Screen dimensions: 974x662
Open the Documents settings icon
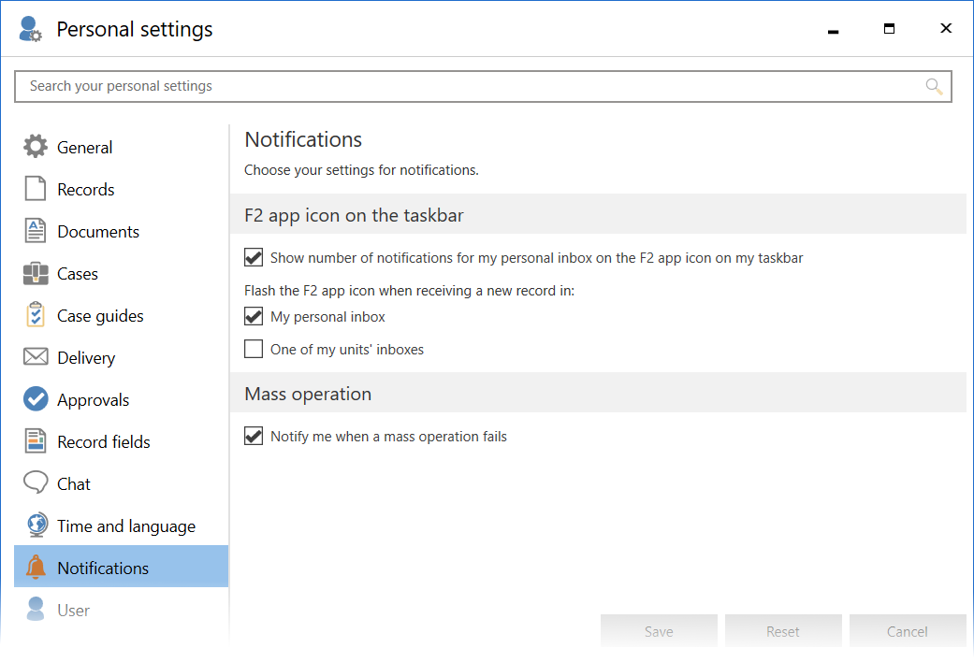(x=36, y=231)
